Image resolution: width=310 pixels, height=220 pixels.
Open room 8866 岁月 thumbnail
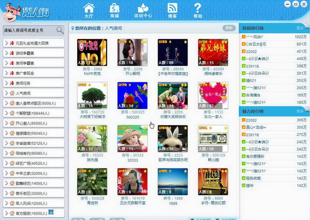click(213, 182)
